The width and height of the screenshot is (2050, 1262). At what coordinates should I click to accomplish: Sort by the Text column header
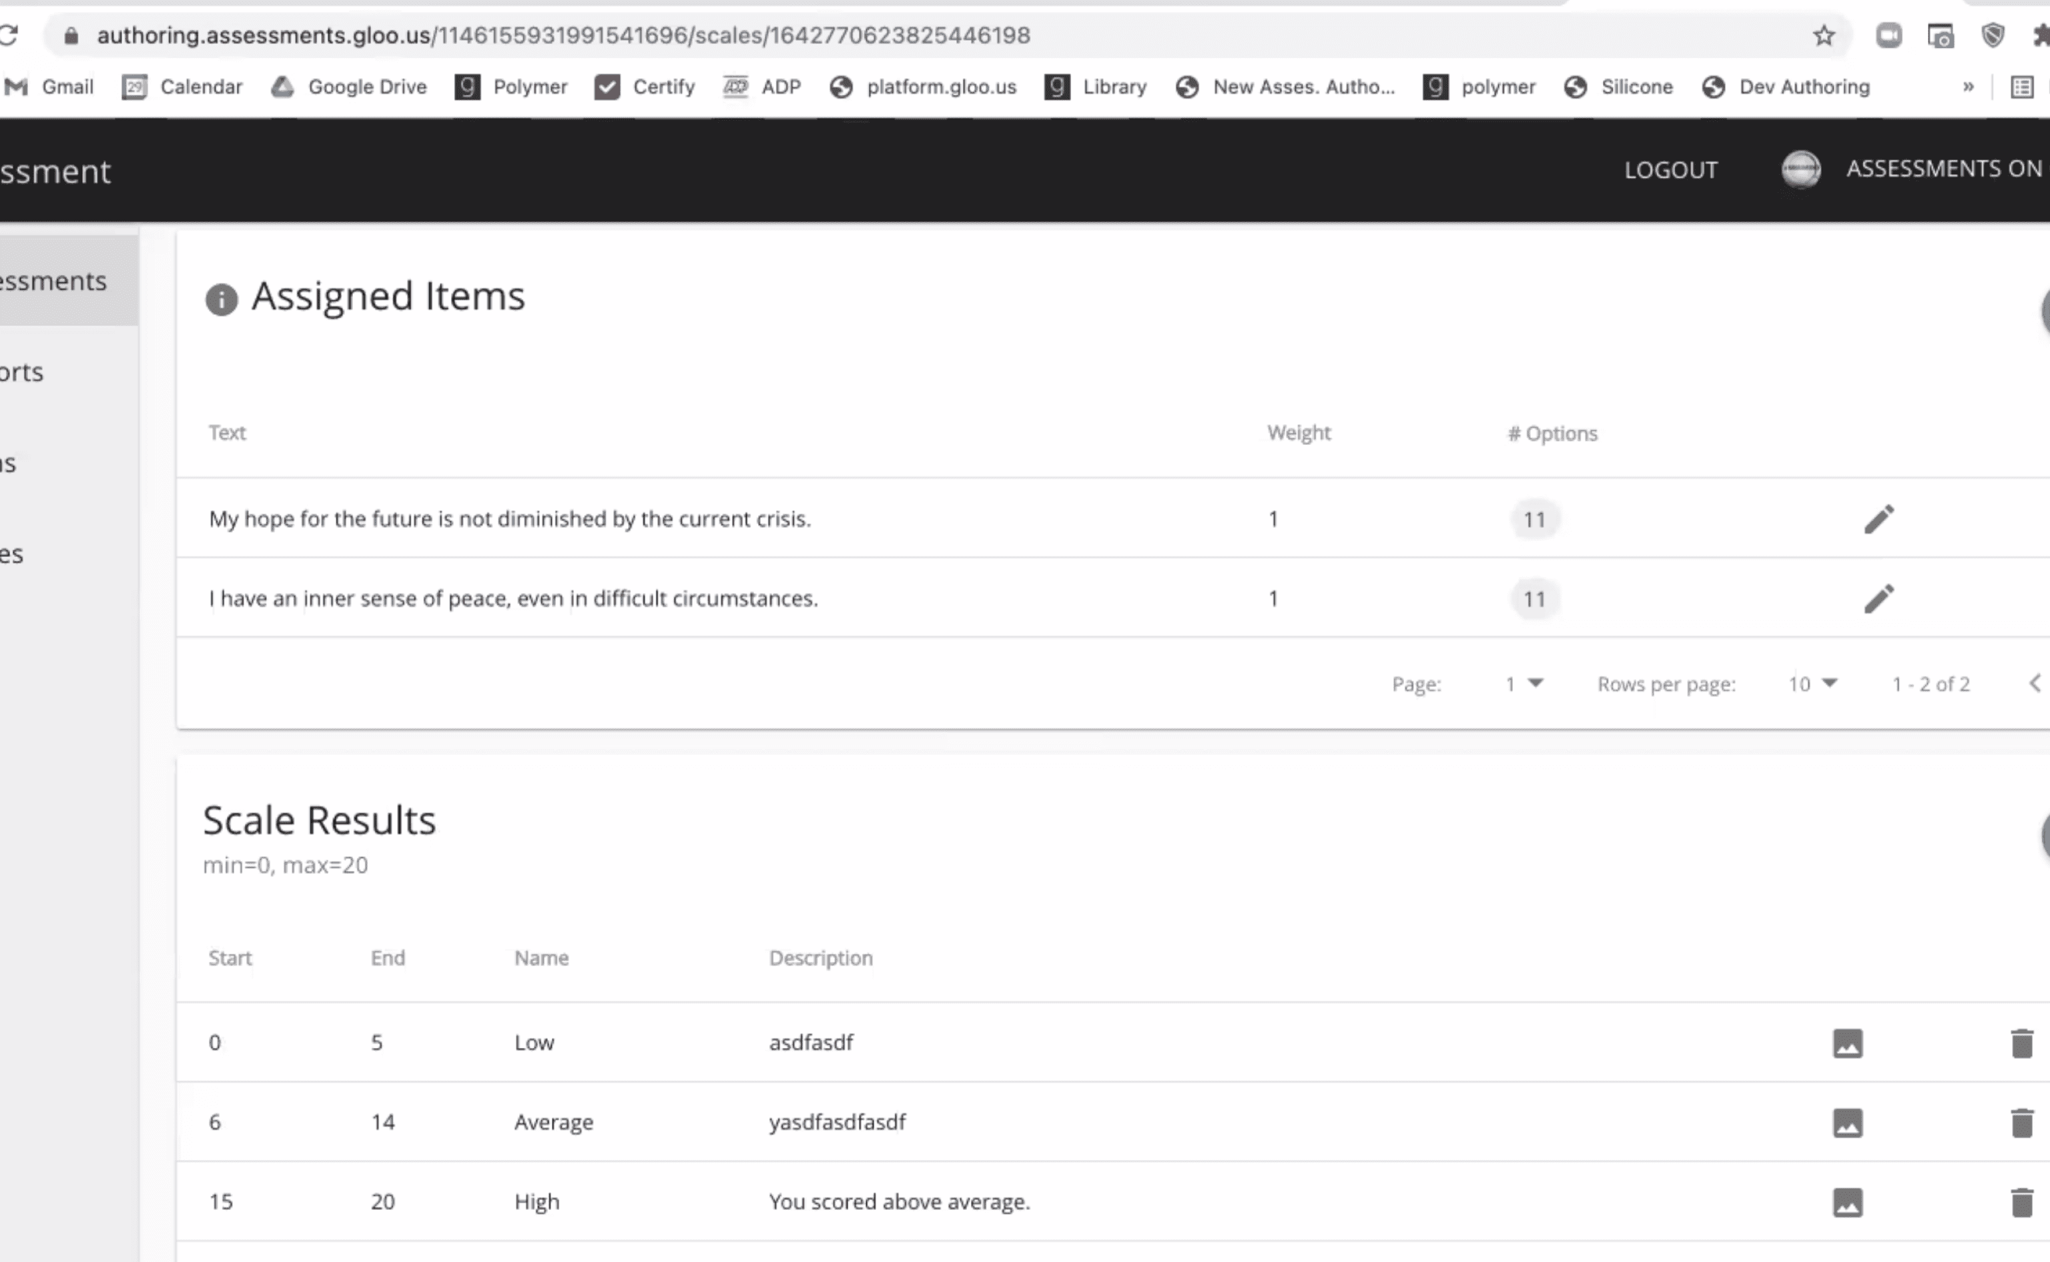pos(227,432)
